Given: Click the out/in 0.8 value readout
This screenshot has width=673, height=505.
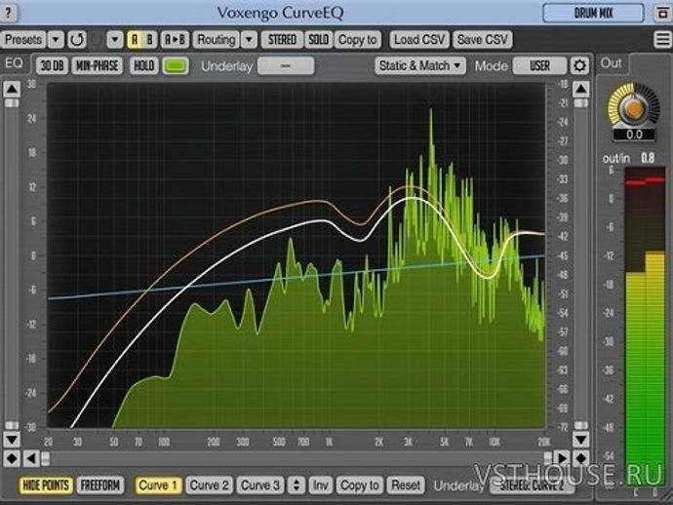Looking at the screenshot, I should click(x=648, y=158).
